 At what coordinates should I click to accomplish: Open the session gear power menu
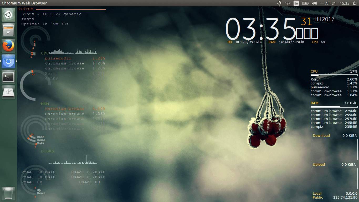[355, 3]
